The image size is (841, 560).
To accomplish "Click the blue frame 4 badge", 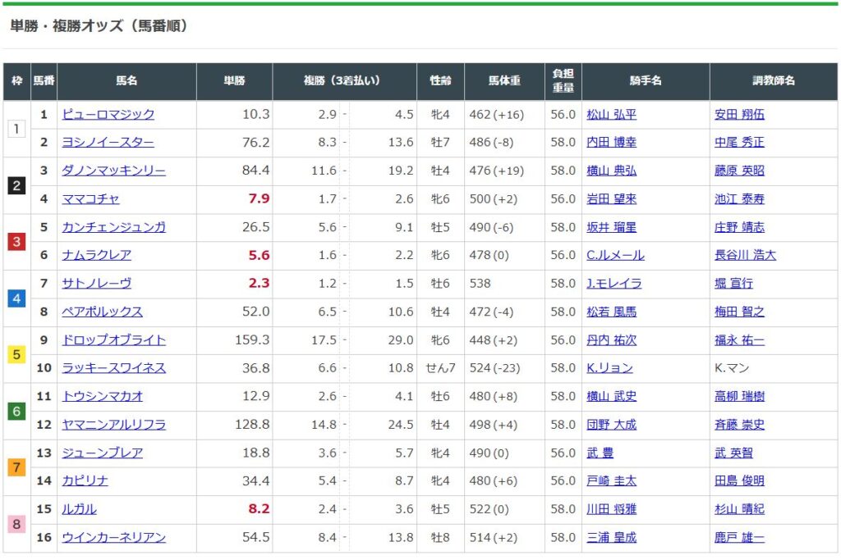I will click(x=16, y=298).
